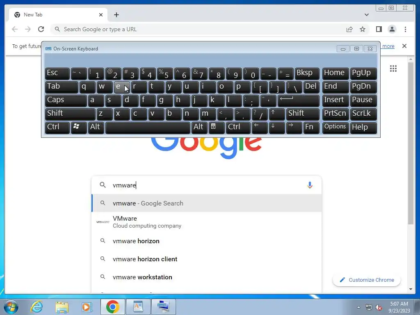Viewport: 420px width, 315px height.
Task: Open Windows Media Player from taskbar
Action: [x=87, y=307]
